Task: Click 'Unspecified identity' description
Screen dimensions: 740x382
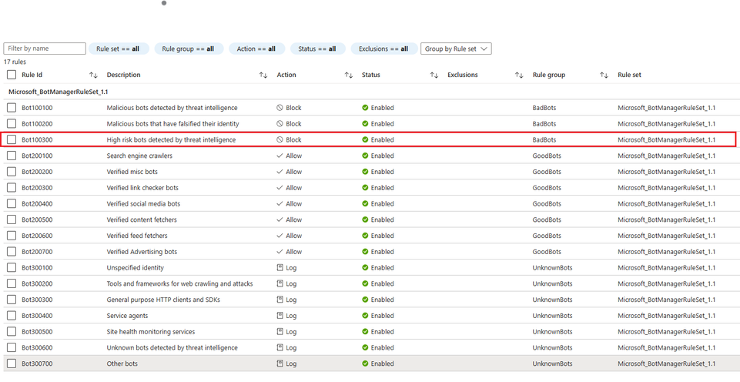Action: [136, 268]
